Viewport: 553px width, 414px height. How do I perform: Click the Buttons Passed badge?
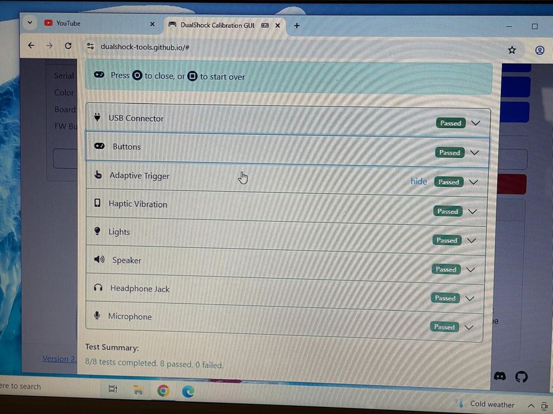[x=450, y=153]
